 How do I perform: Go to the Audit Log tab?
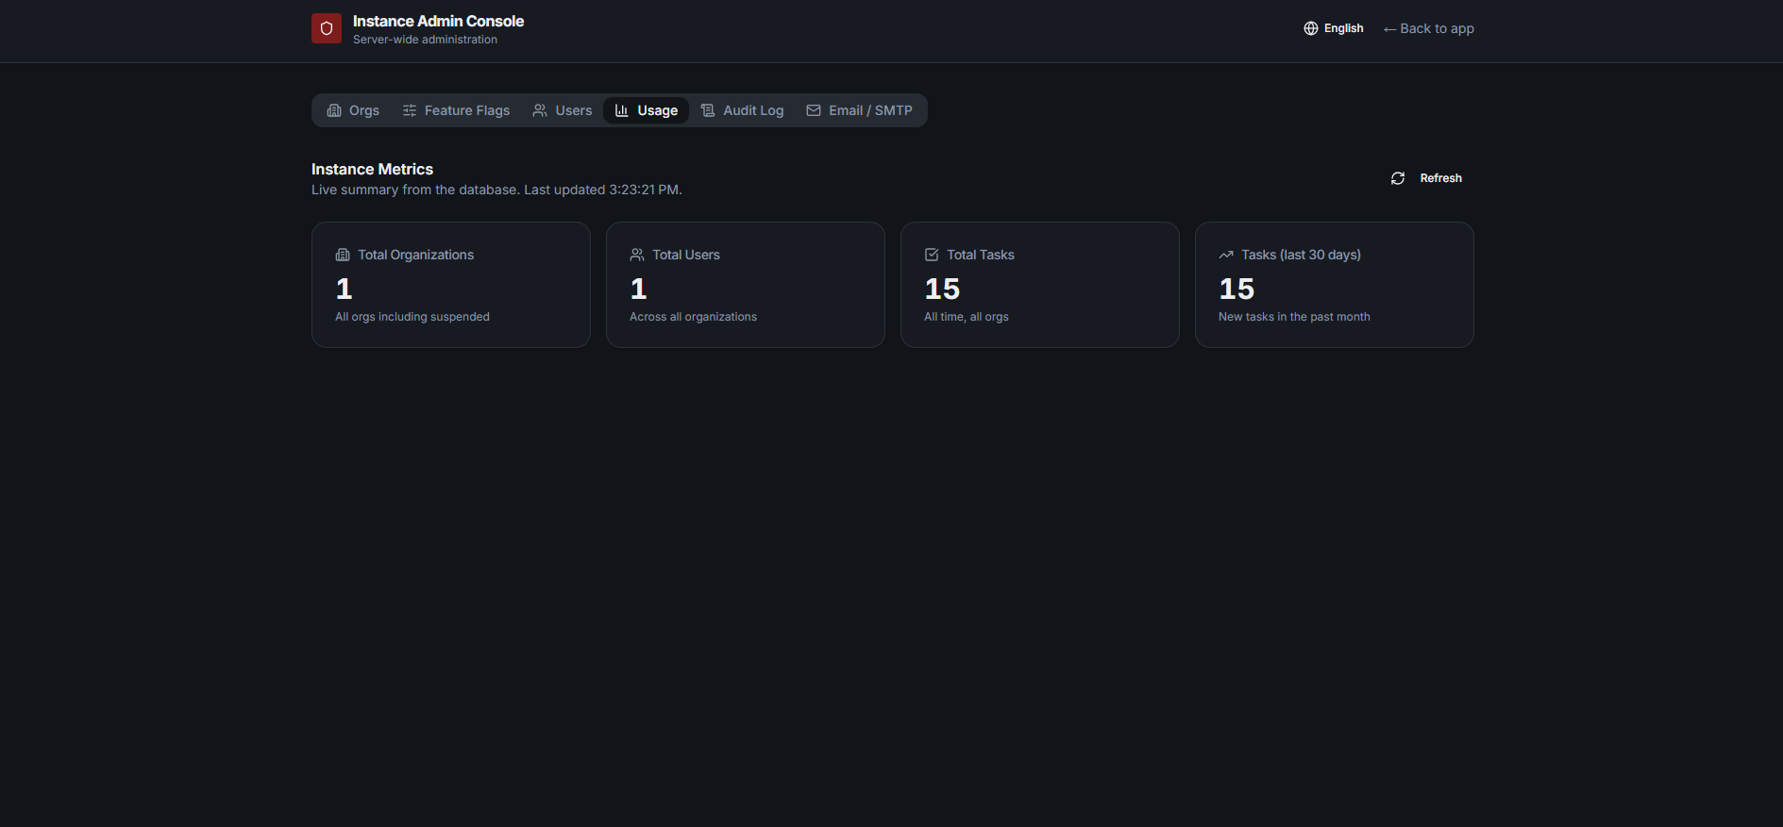(x=742, y=110)
